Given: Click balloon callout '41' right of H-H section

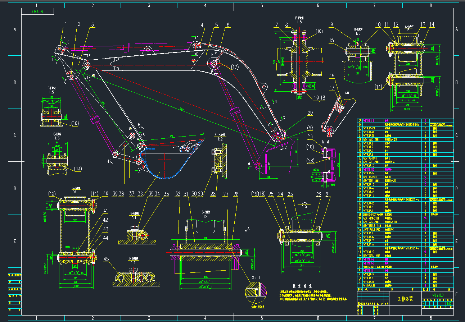Looking at the screenshot, I should click(x=105, y=211).
